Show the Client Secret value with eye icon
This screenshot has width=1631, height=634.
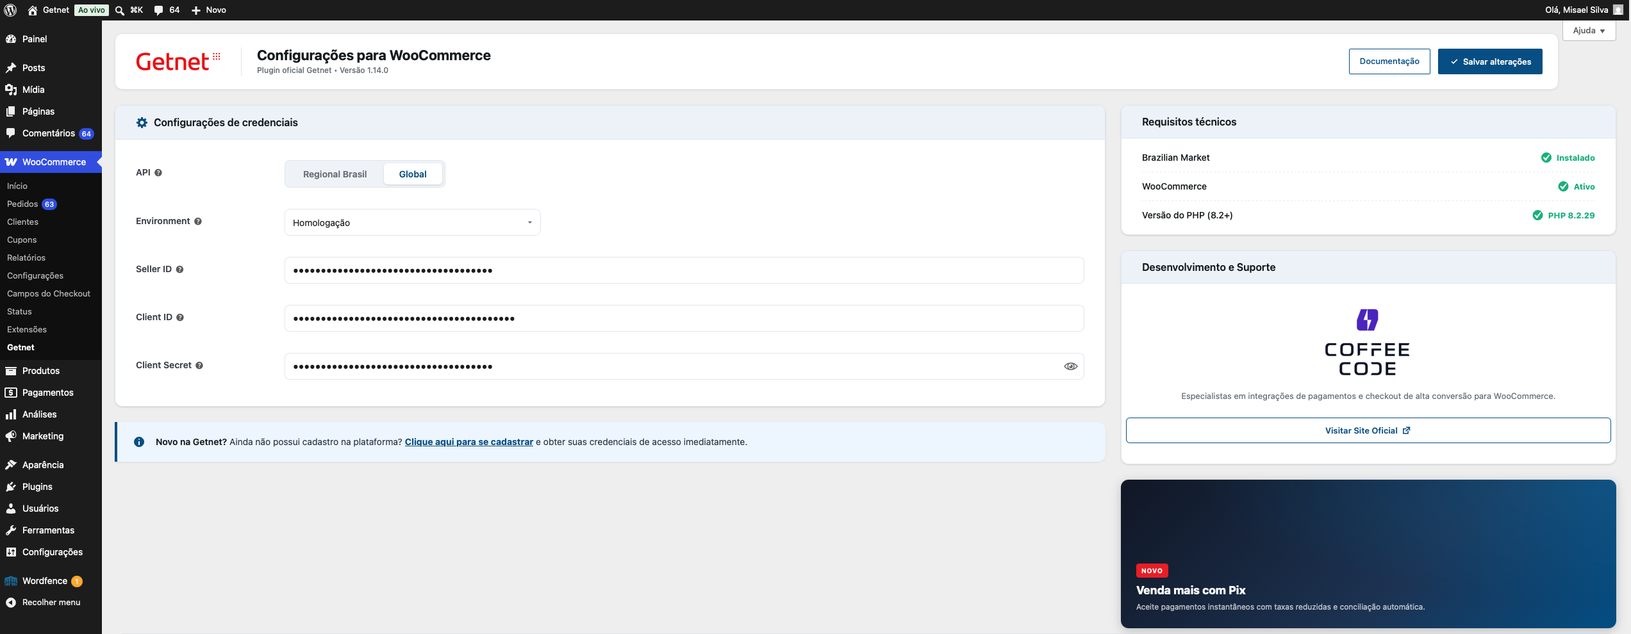[1070, 366]
